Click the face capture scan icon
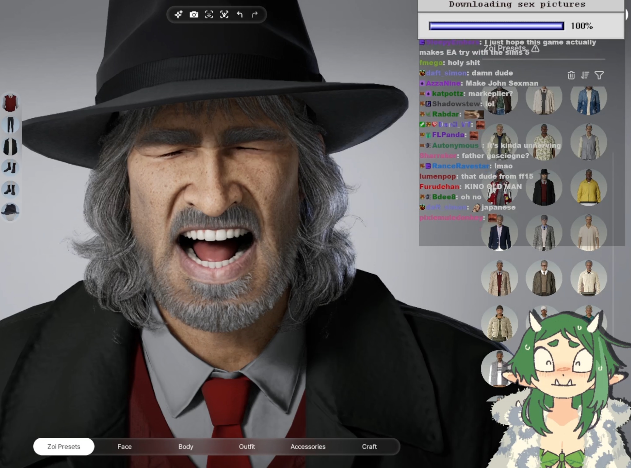Screen dimensions: 631x468 209,15
